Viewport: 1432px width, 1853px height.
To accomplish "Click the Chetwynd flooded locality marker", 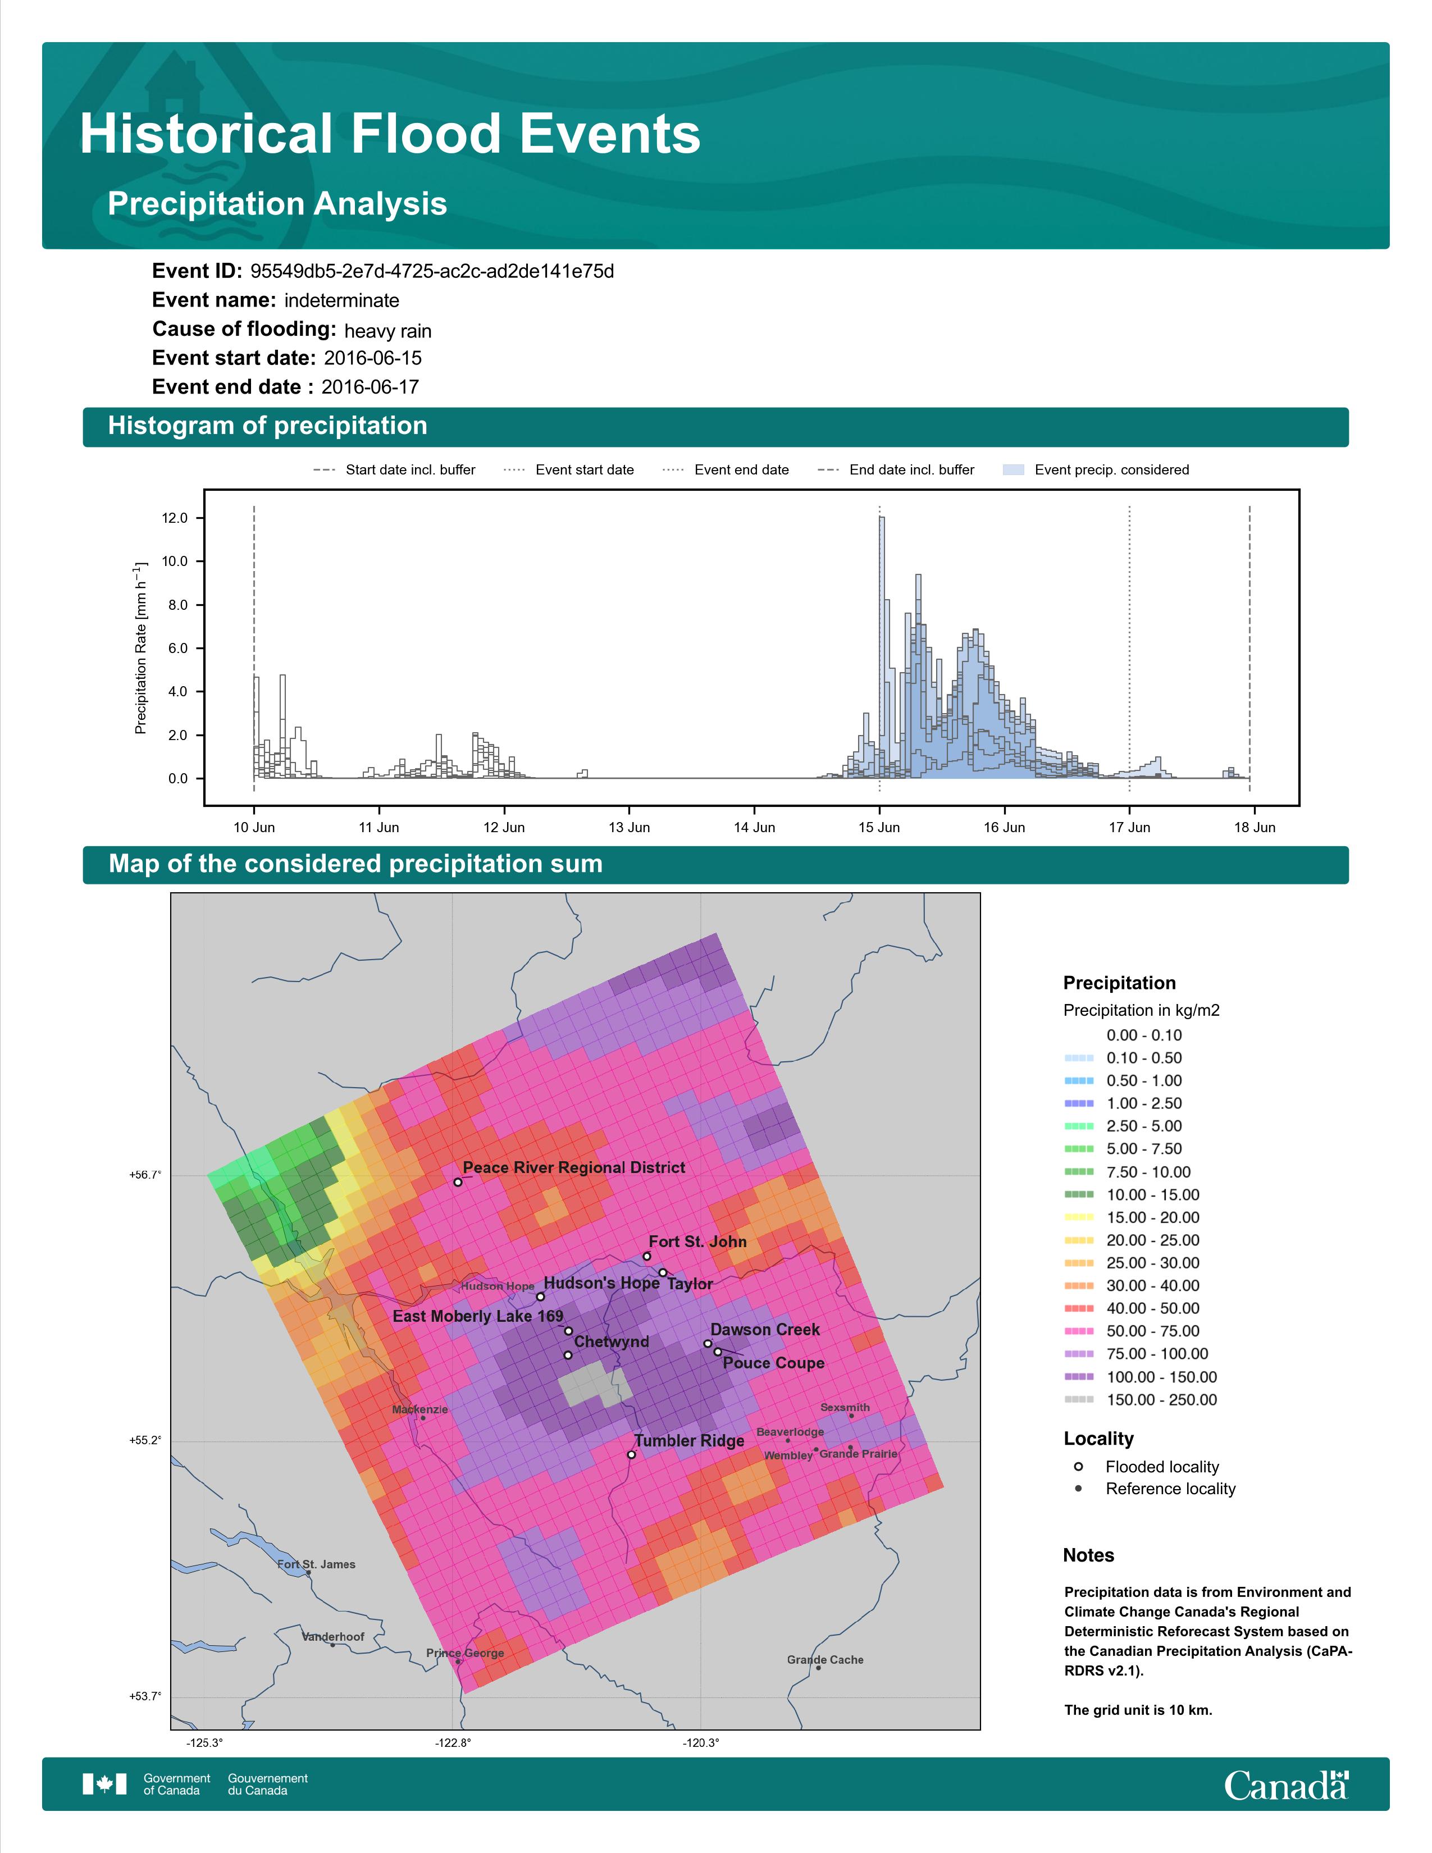I will pos(568,1355).
